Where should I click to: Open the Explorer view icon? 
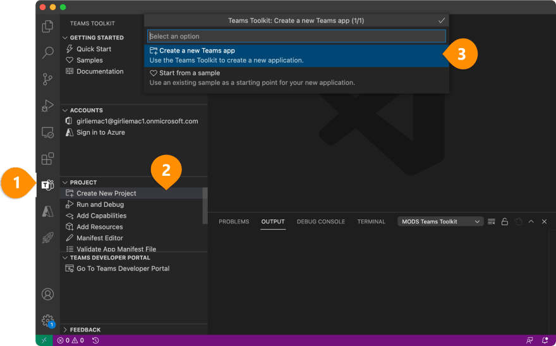[x=47, y=27]
